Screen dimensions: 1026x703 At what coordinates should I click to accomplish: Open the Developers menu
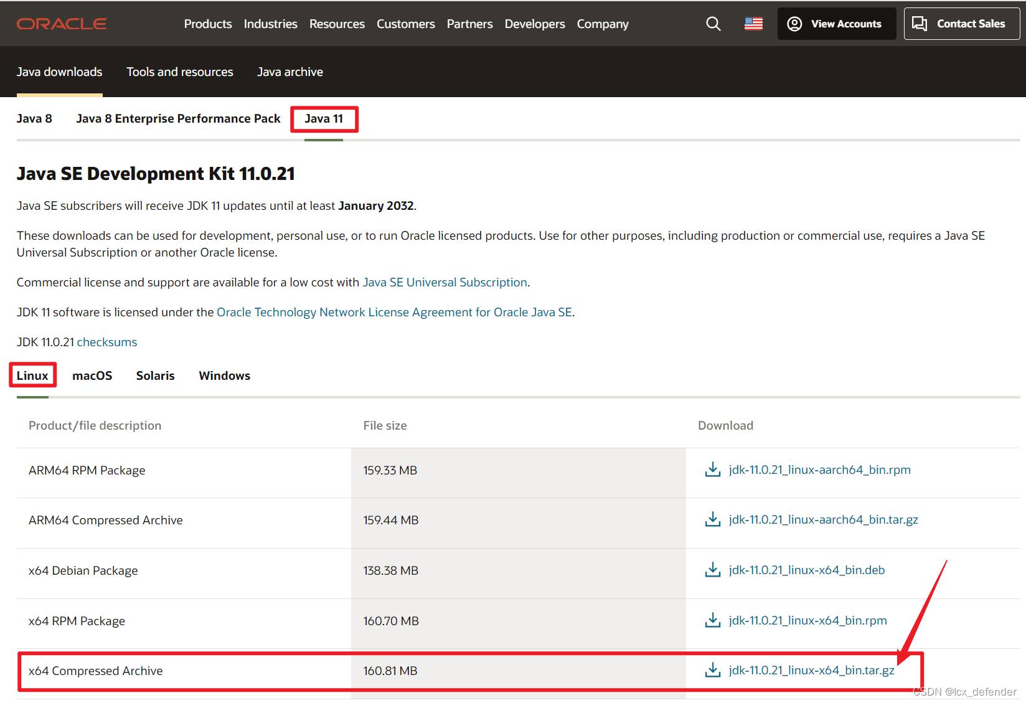point(535,24)
